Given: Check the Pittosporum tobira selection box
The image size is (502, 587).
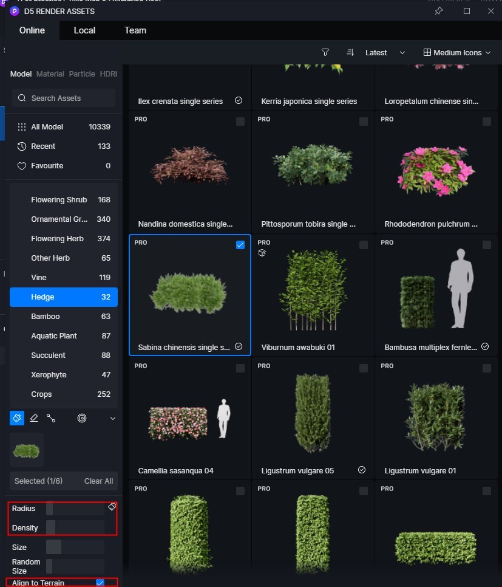Looking at the screenshot, I should point(363,122).
